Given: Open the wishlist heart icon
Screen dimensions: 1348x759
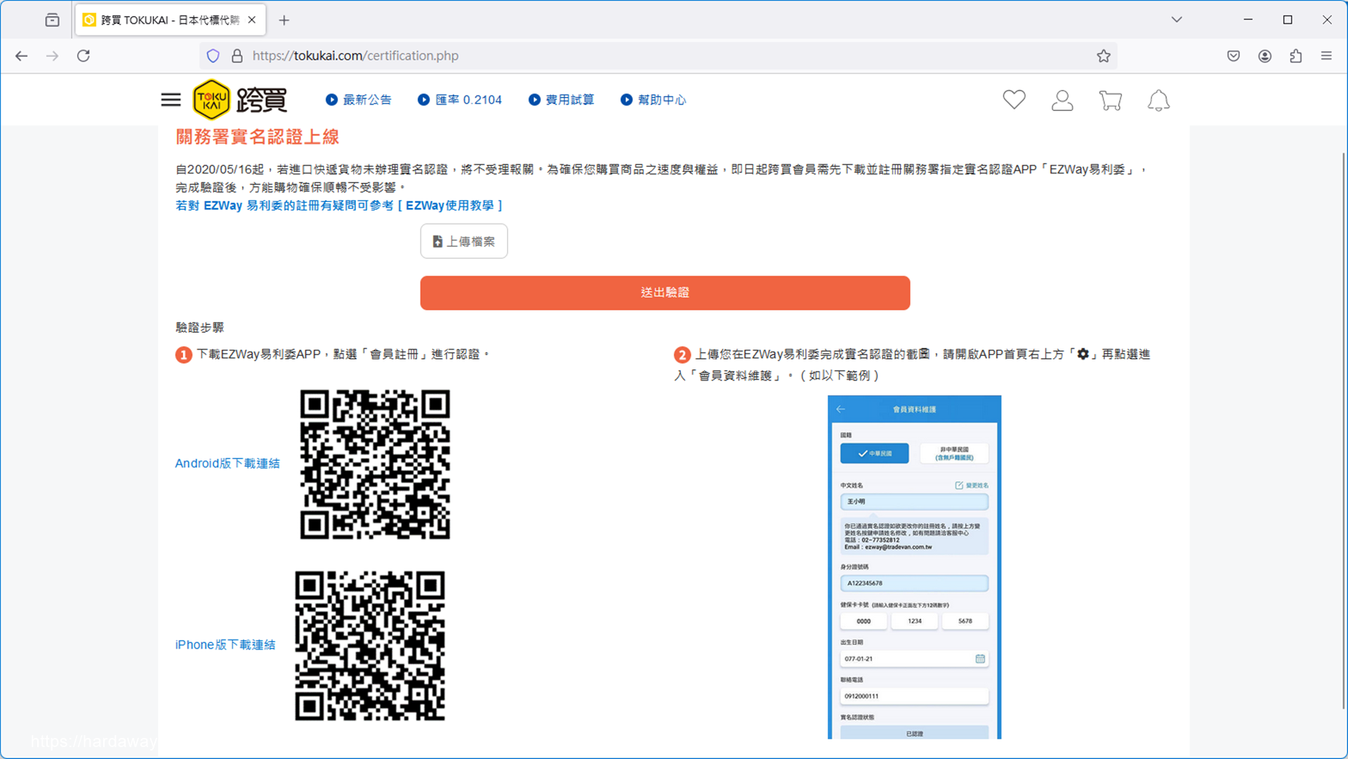Looking at the screenshot, I should click(x=1014, y=100).
